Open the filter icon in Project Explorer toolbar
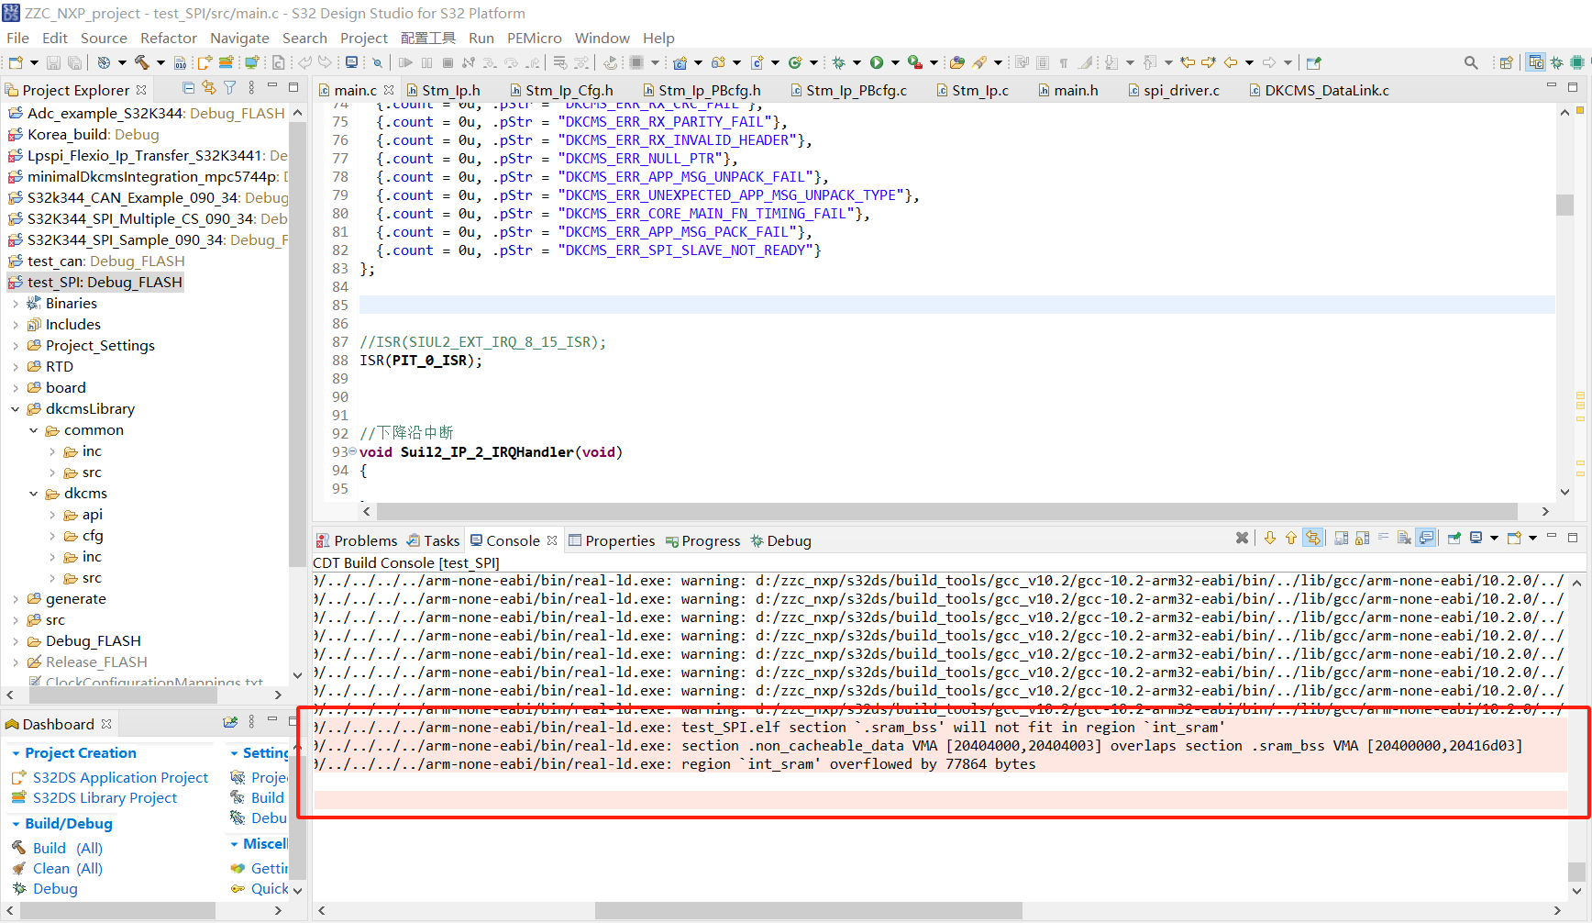 pos(229,89)
